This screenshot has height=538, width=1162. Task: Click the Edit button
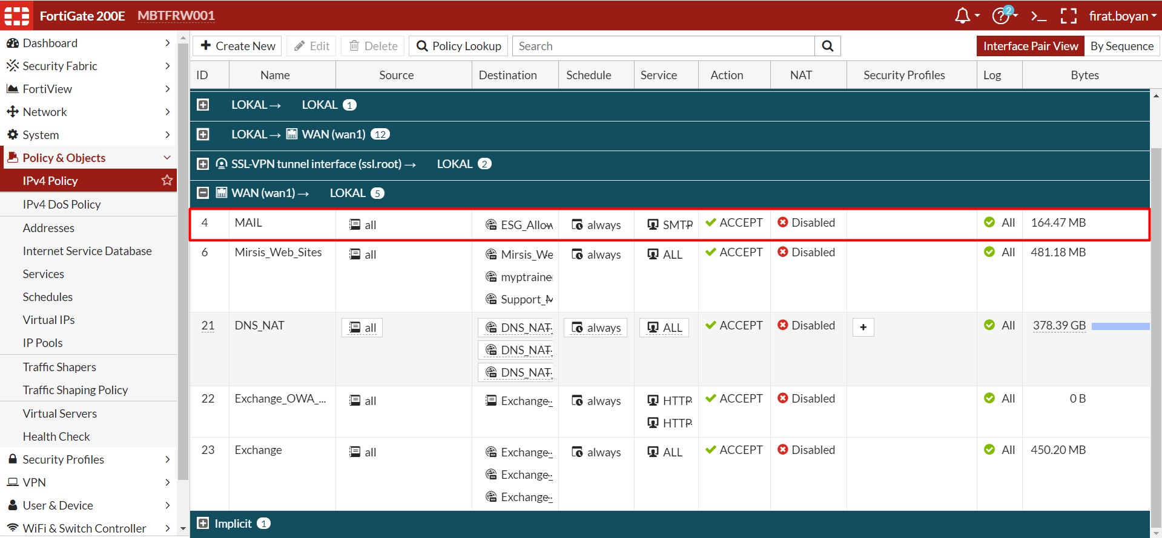click(311, 46)
